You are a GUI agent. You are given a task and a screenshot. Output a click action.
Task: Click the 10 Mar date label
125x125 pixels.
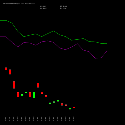pos(33,119)
